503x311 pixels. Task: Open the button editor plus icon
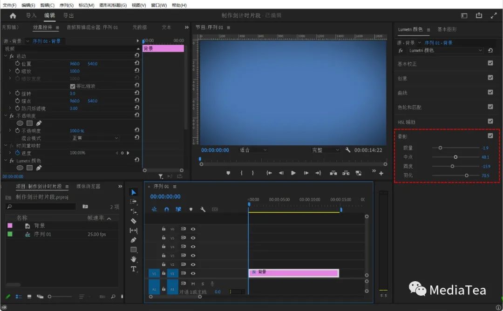(381, 173)
